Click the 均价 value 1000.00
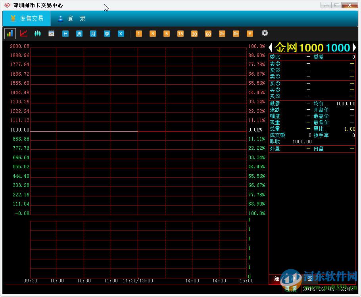Image resolution: width=361 pixels, height=297 pixels. tap(346, 104)
